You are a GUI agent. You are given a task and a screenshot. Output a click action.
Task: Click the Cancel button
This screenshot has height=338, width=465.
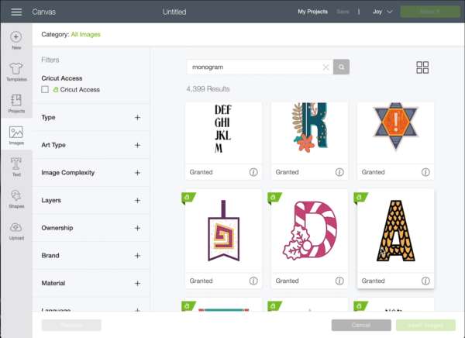[x=360, y=325]
